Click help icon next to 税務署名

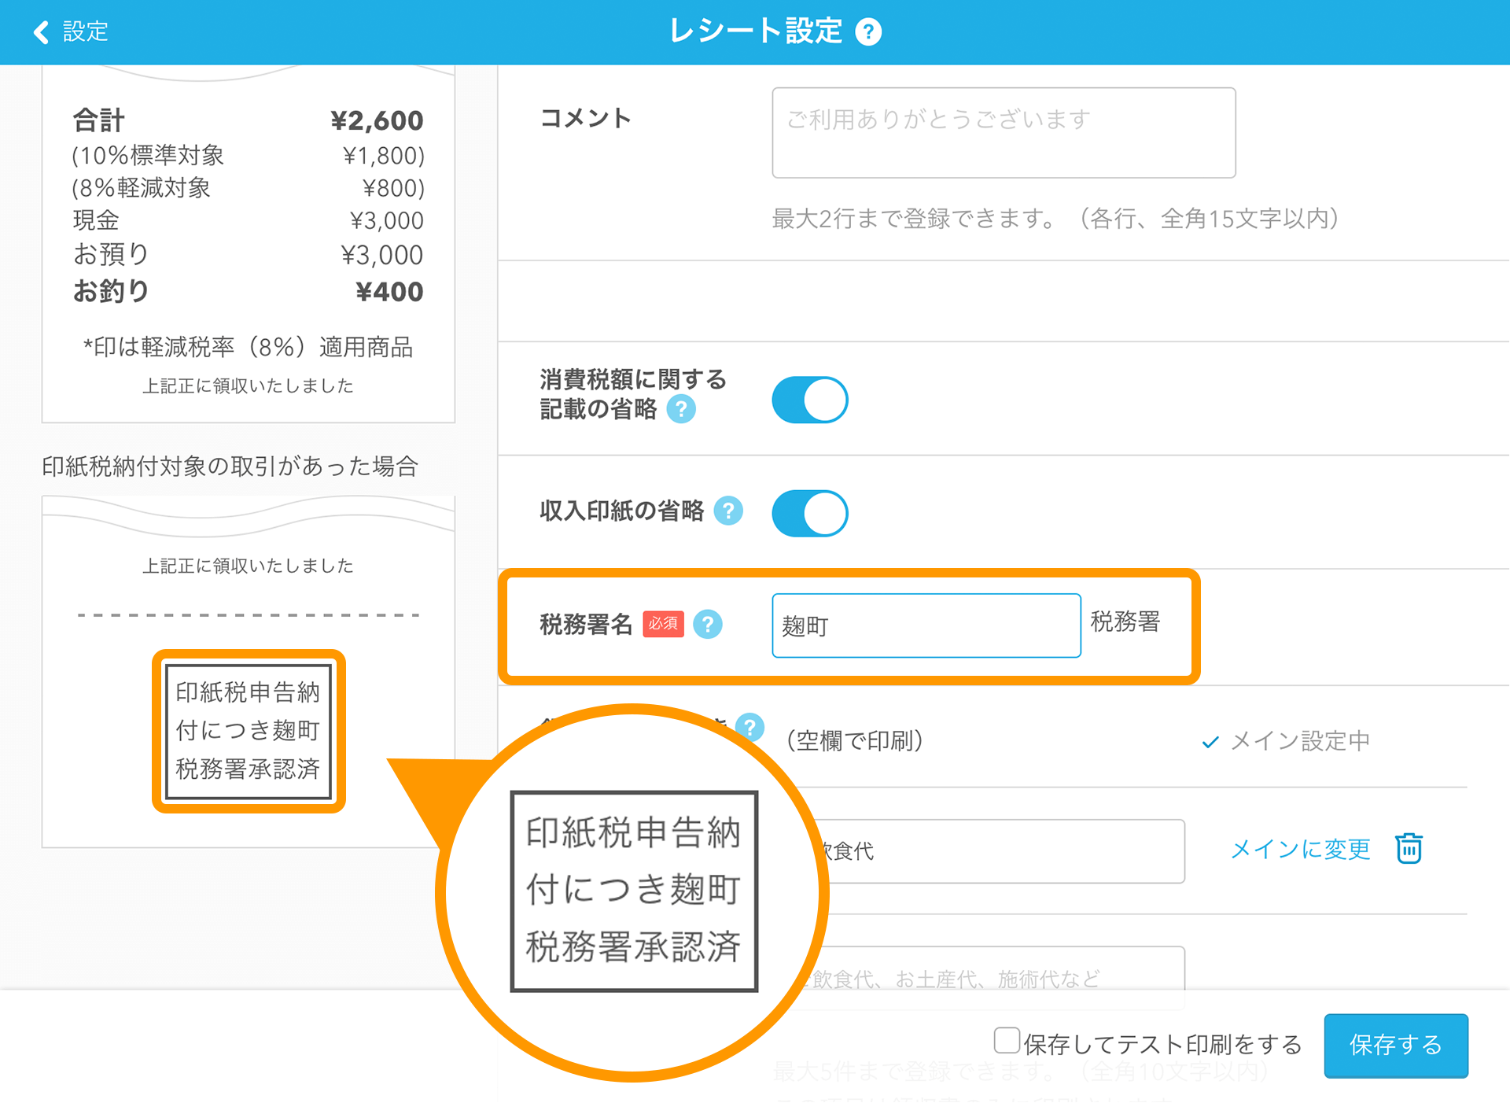[708, 625]
